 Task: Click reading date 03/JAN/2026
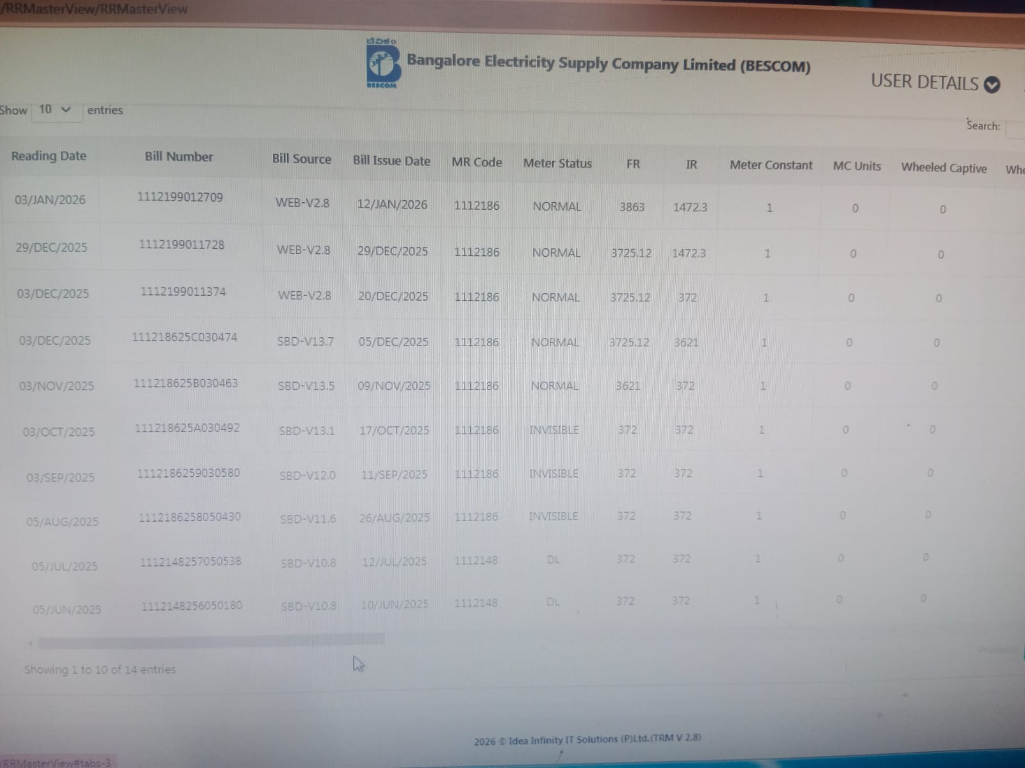[50, 200]
